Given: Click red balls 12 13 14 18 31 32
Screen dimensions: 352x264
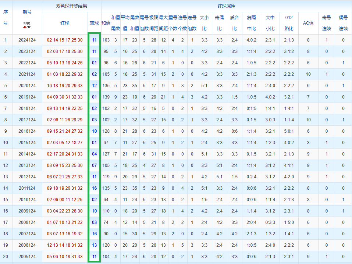Looking at the screenshot, I should (x=65, y=245).
